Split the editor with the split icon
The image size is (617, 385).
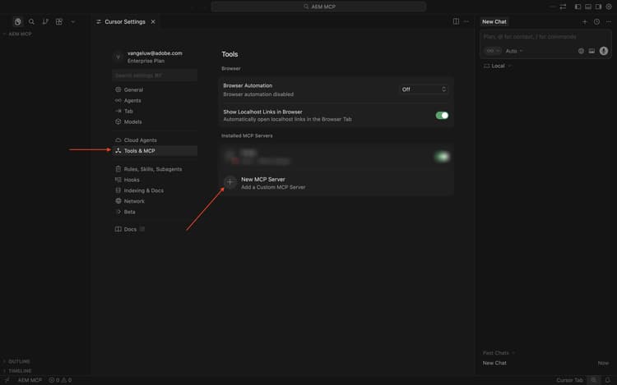[456, 21]
